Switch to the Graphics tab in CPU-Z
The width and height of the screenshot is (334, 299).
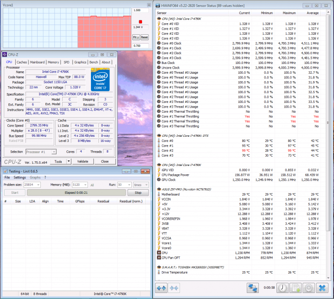80,62
